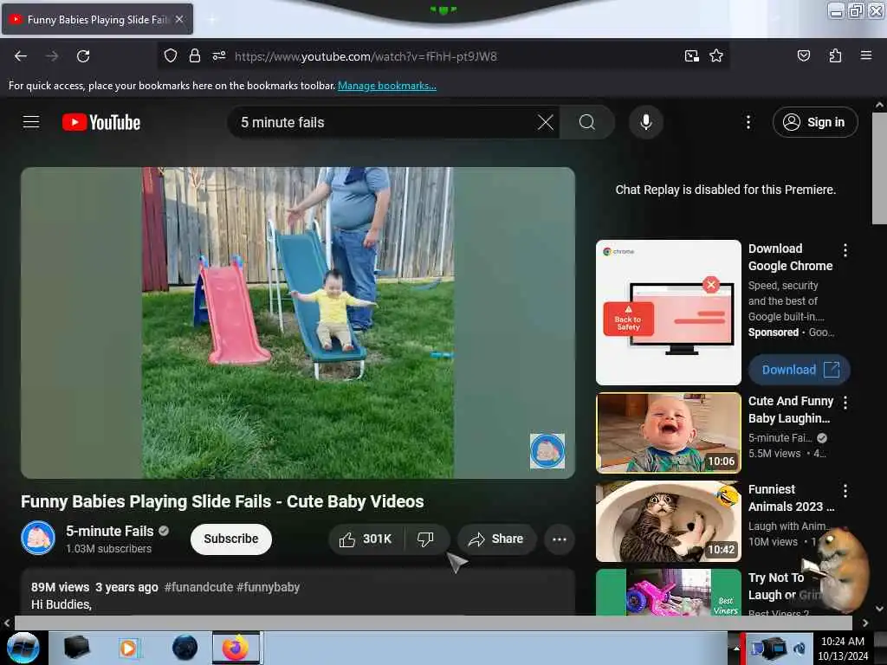Run search with magnifier button
887x665 pixels.
click(587, 122)
